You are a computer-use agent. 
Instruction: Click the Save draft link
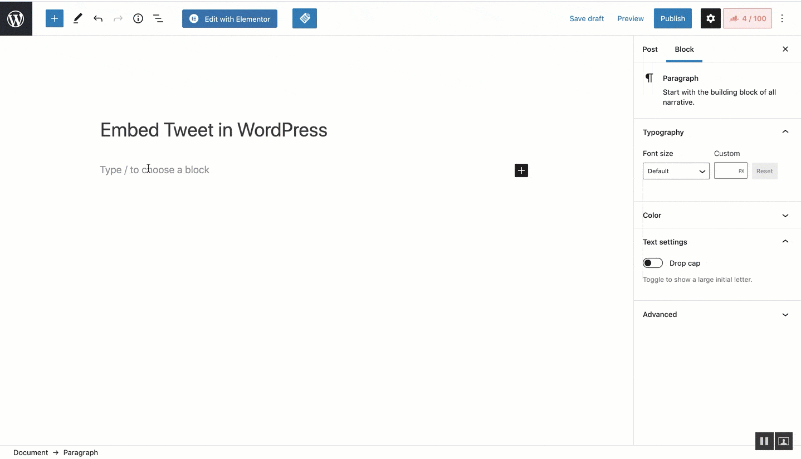[587, 18]
